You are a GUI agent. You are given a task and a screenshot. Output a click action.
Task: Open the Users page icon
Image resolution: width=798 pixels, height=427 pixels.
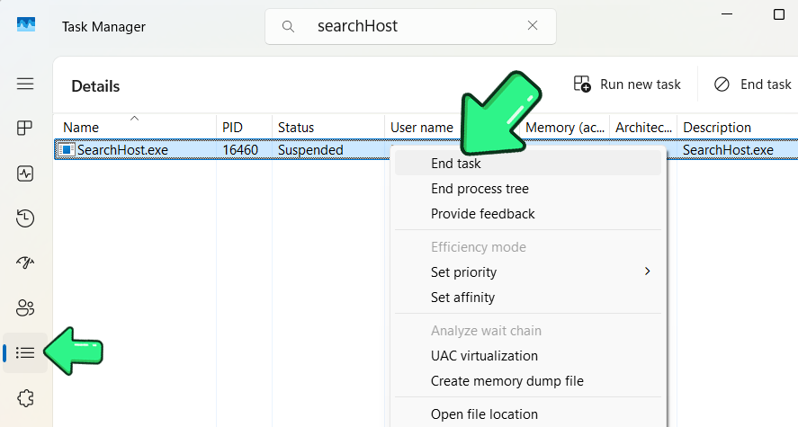tap(25, 307)
